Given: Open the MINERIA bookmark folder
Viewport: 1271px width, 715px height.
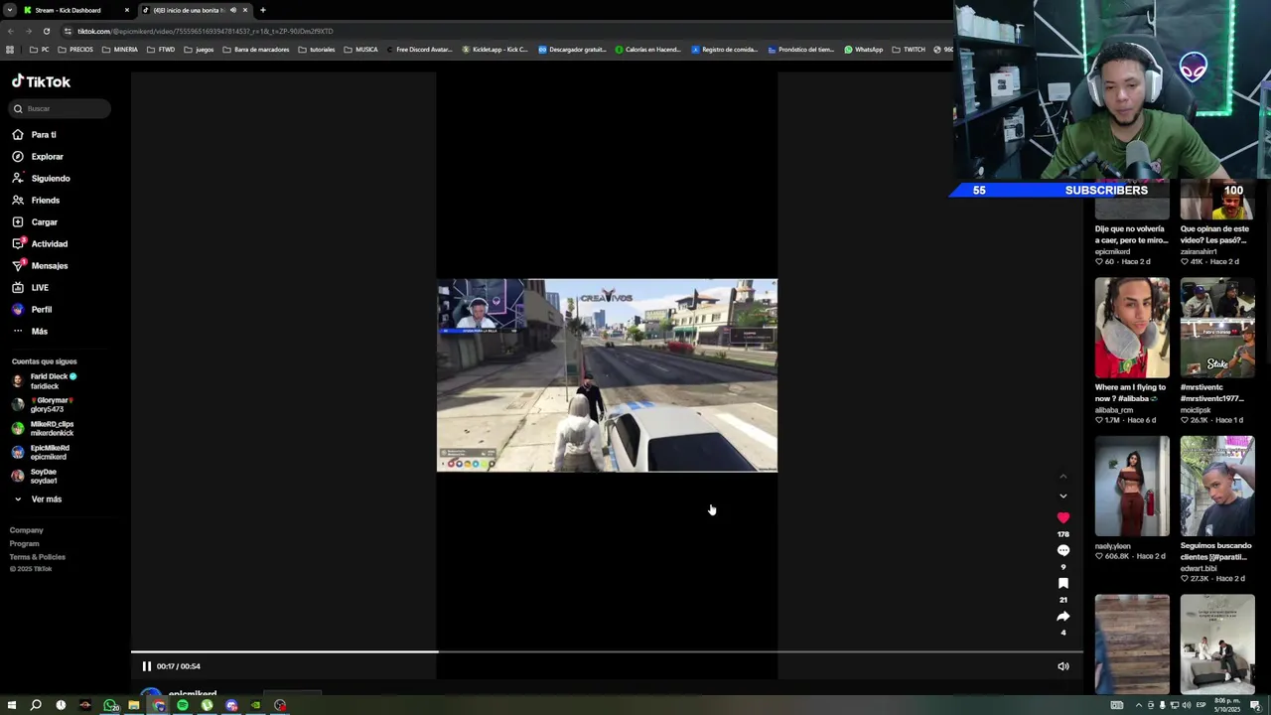Looking at the screenshot, I should (x=120, y=49).
